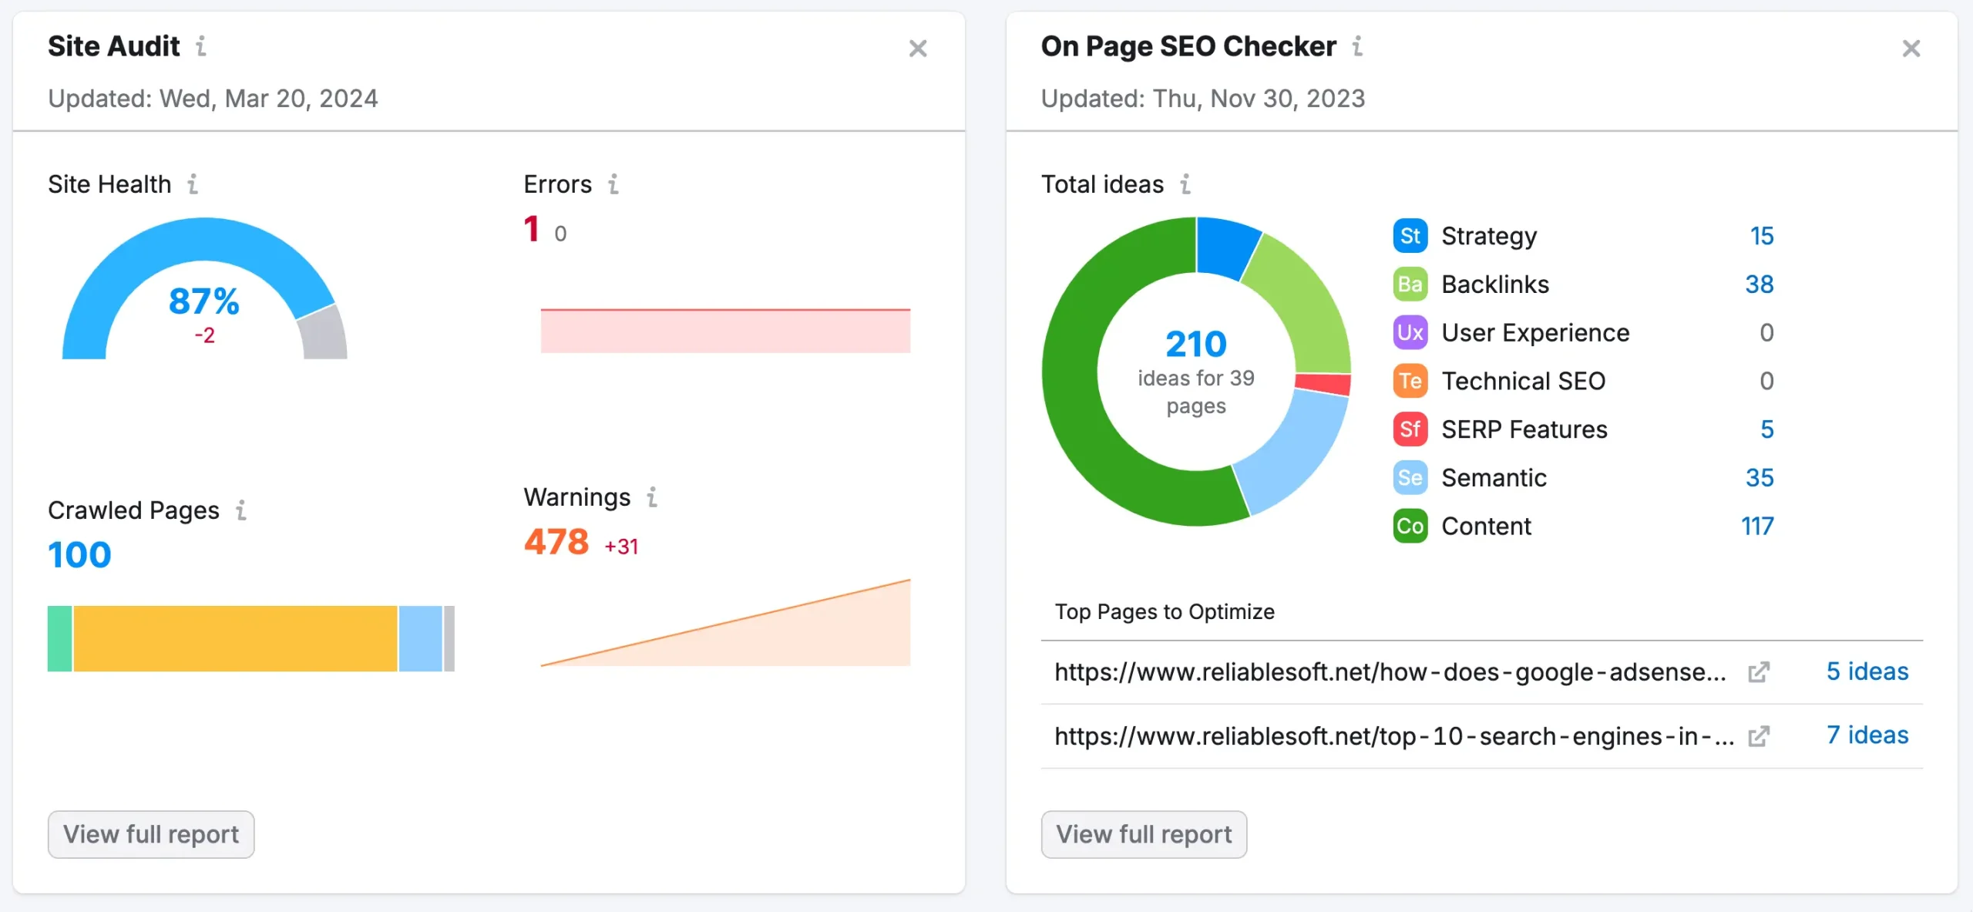Image resolution: width=1973 pixels, height=912 pixels.
Task: Click the 478 warnings number
Action: (556, 542)
